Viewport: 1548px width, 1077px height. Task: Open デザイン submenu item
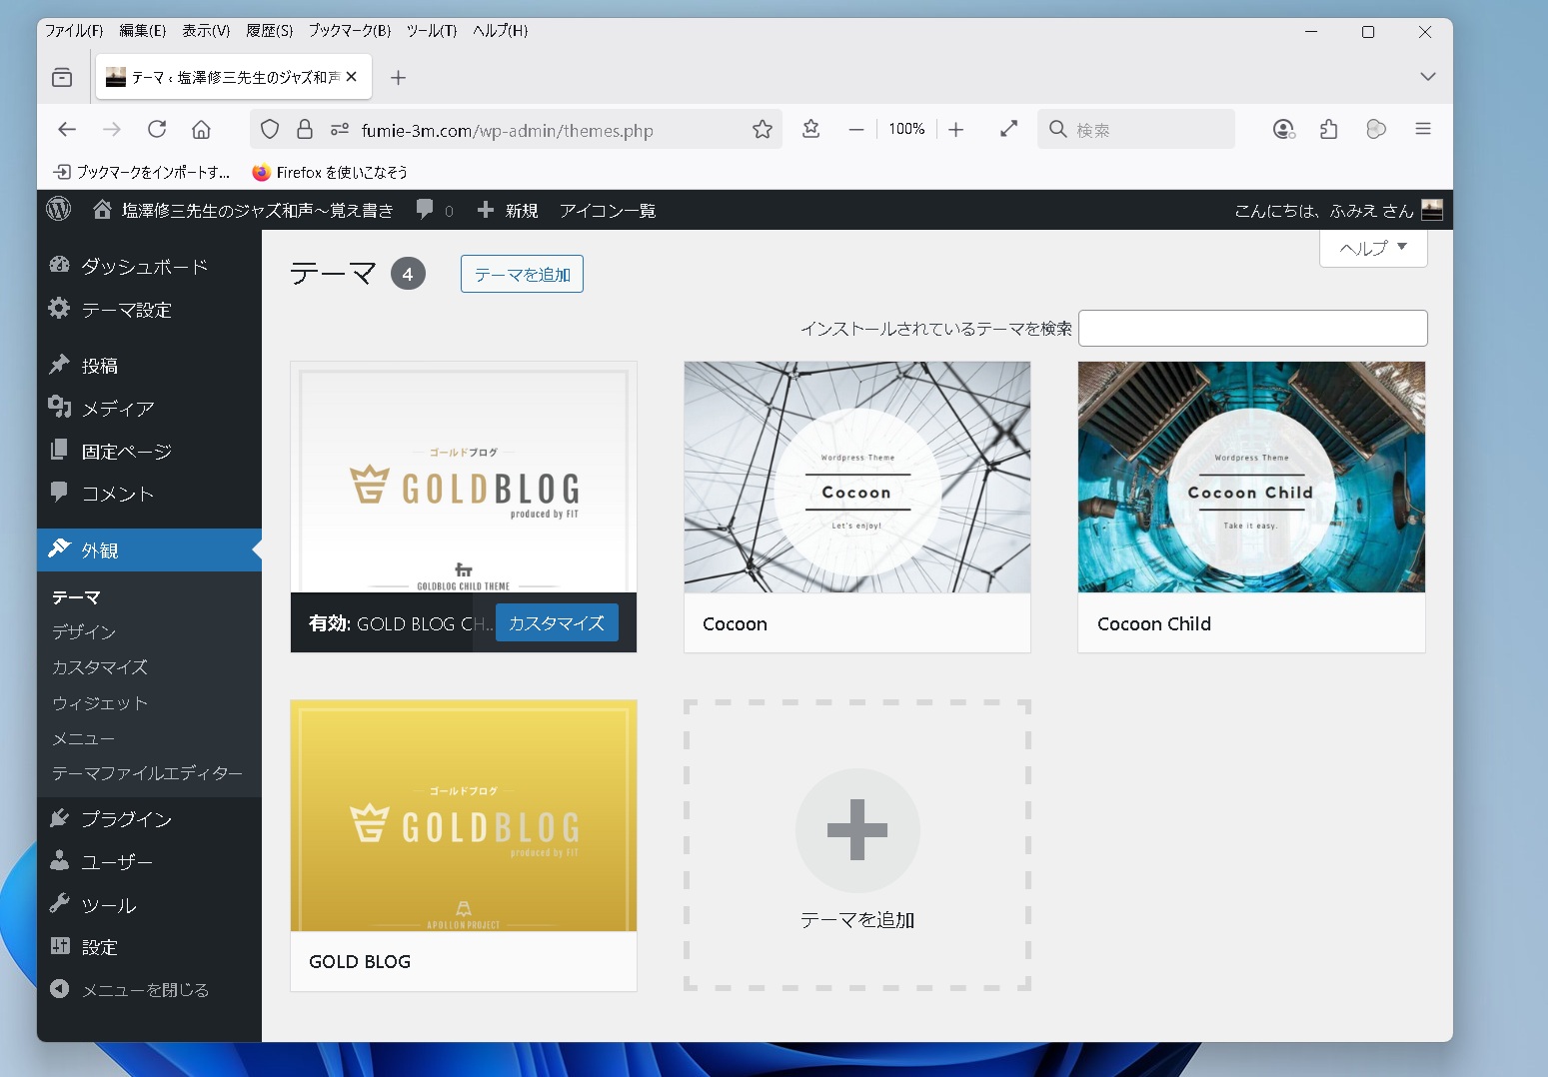pos(84,632)
